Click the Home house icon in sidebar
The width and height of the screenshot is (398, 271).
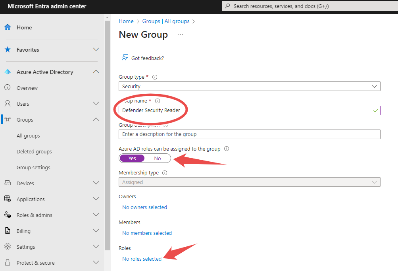(8, 27)
